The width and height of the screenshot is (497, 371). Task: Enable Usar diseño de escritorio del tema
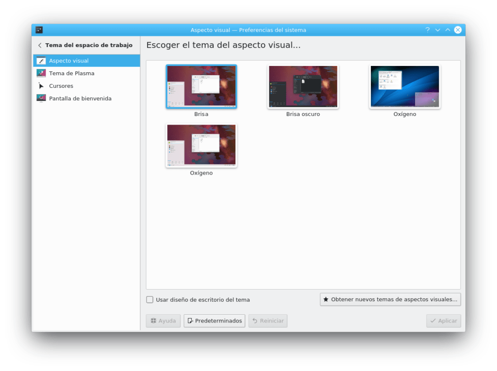click(149, 300)
